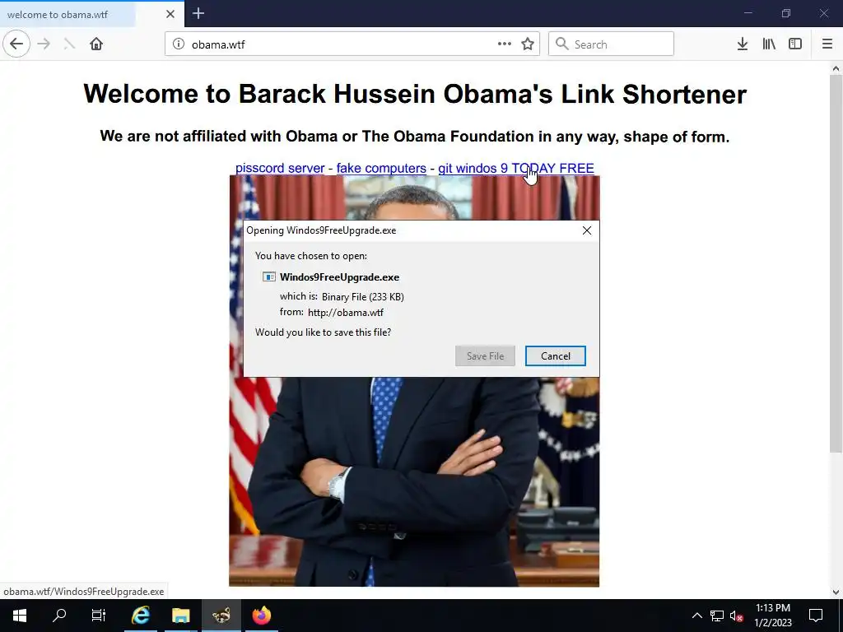Image resolution: width=843 pixels, height=632 pixels.
Task: Click the Obama portrait image
Action: coord(414,484)
